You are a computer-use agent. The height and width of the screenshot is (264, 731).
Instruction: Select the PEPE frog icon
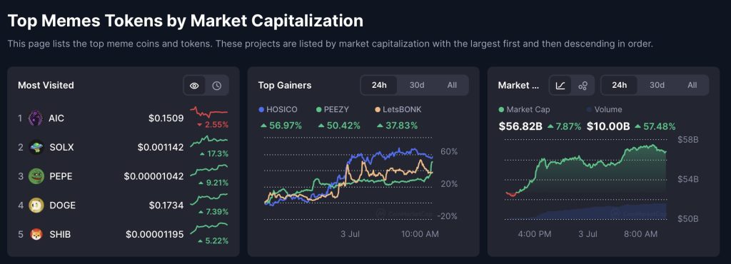point(36,176)
